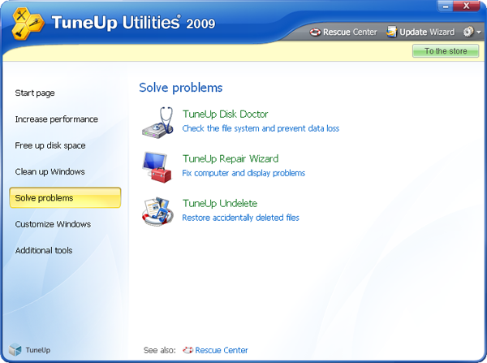Select the Solve problems sidebar item
This screenshot has width=487, height=363.
point(65,197)
